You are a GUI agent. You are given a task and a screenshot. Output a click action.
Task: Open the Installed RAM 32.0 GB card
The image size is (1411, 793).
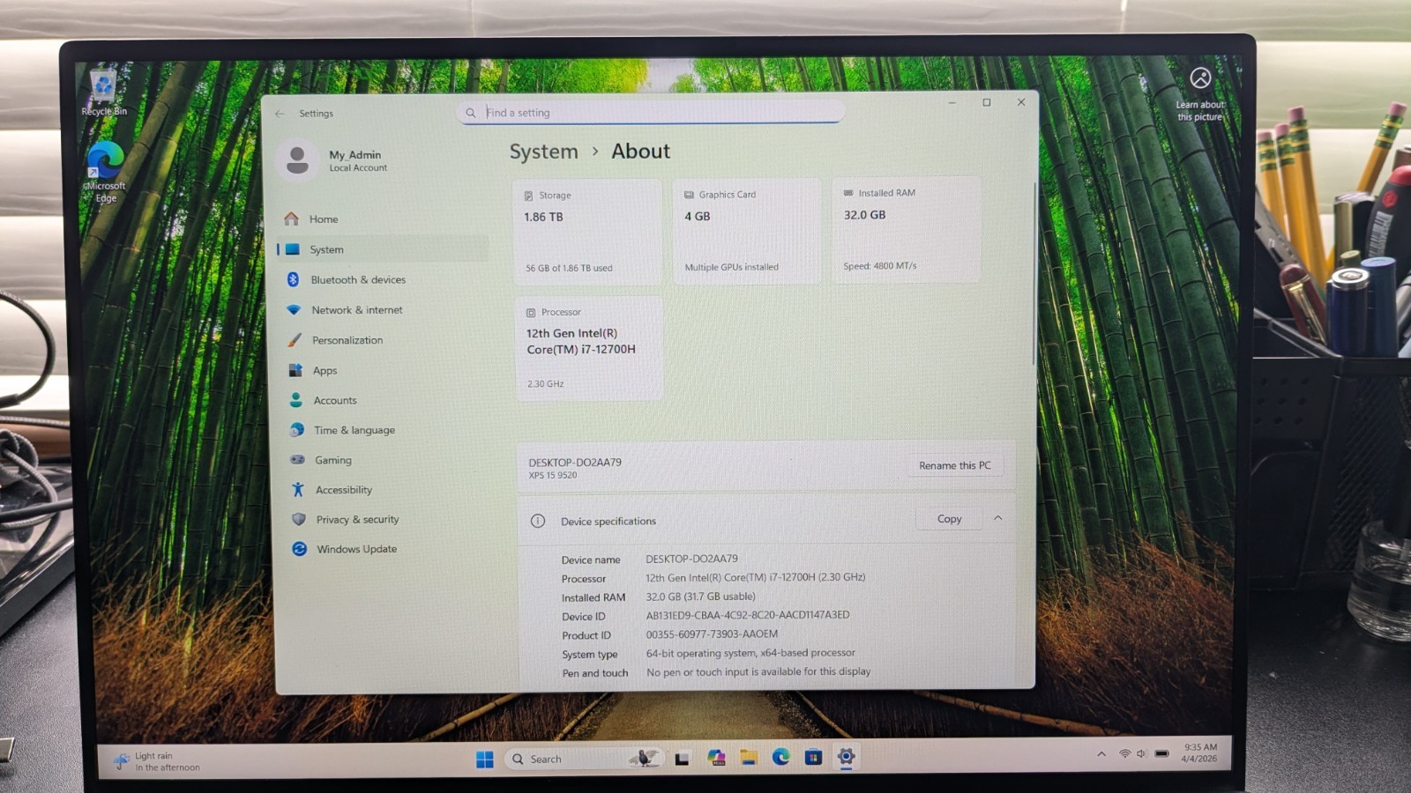[906, 230]
